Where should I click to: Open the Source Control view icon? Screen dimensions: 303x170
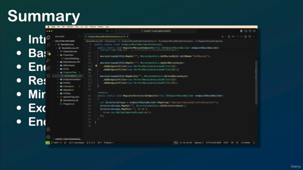pyautogui.click(x=48, y=53)
